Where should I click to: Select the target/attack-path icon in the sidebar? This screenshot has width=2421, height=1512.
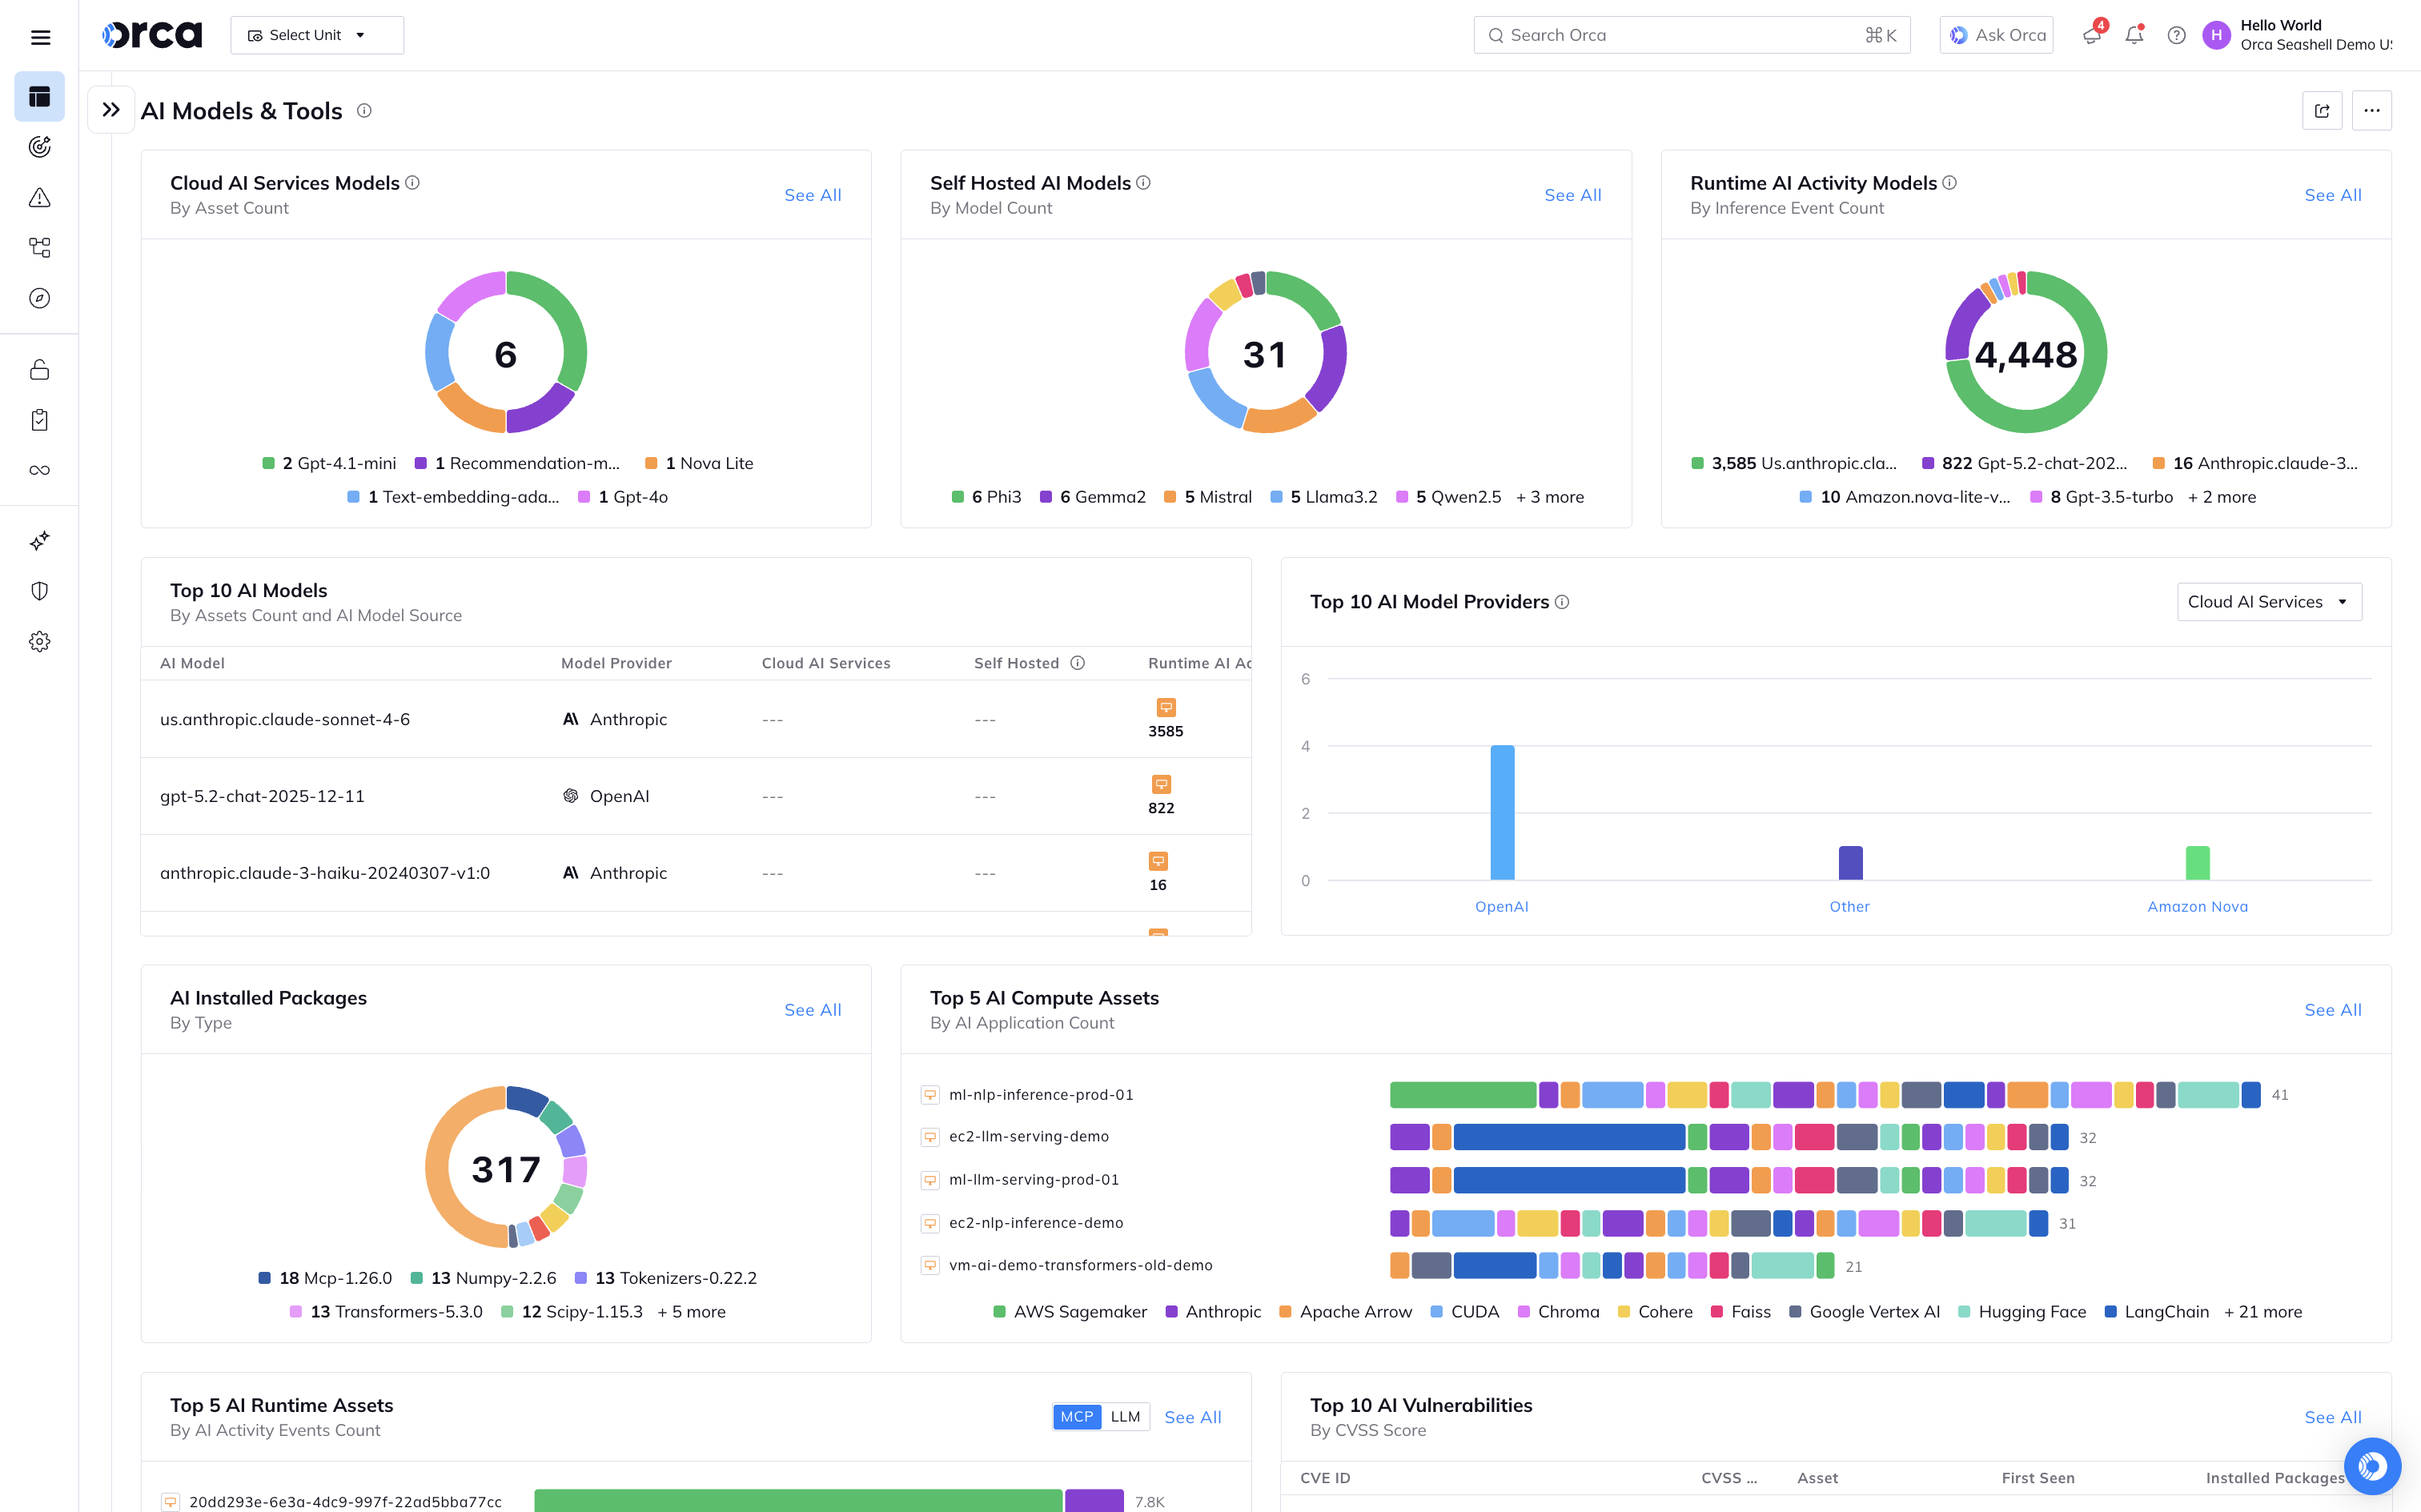pyautogui.click(x=40, y=146)
